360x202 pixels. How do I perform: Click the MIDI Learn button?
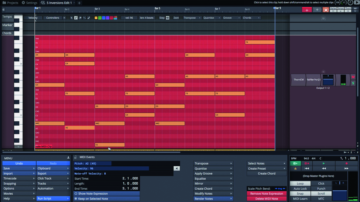(x=300, y=199)
